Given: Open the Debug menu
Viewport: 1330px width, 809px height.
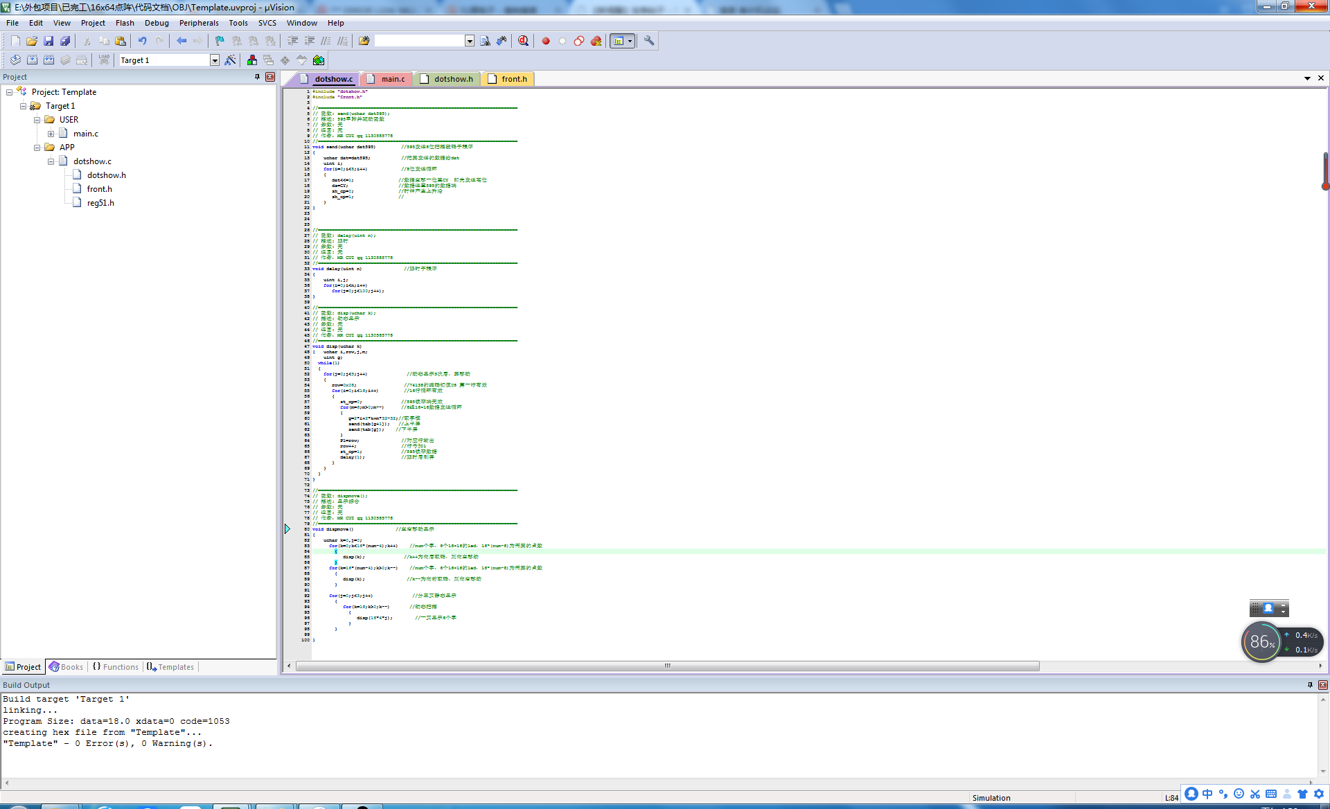Looking at the screenshot, I should (x=157, y=23).
